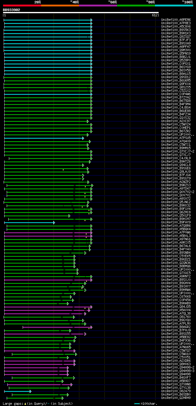Select the UniRef100_Q5JNC2 label
Screen dimensions: 196x406
176,202
